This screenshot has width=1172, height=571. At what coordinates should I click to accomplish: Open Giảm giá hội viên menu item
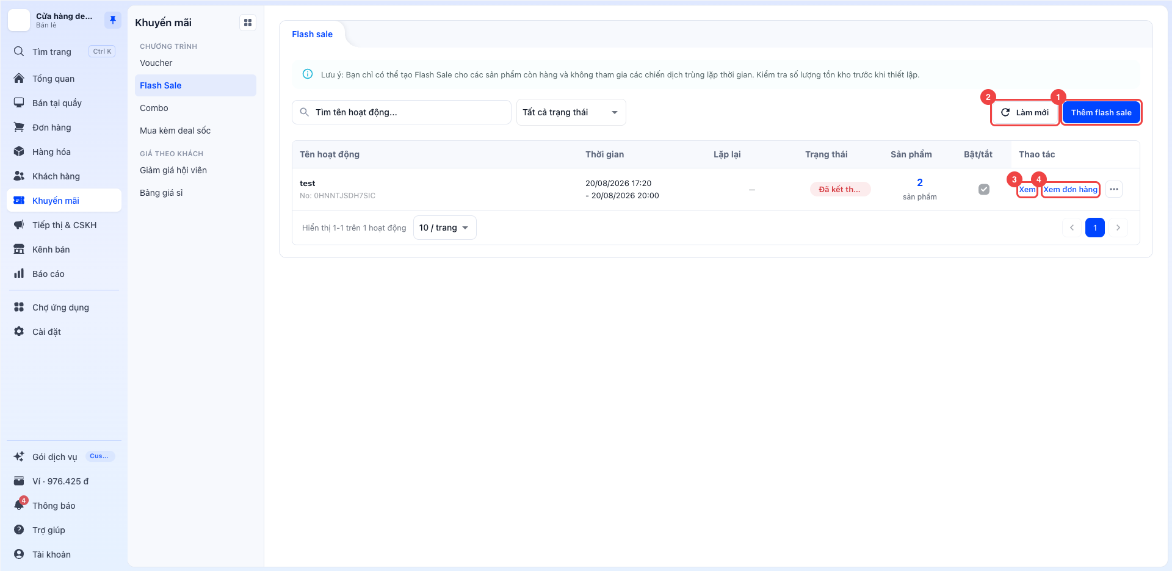point(195,170)
